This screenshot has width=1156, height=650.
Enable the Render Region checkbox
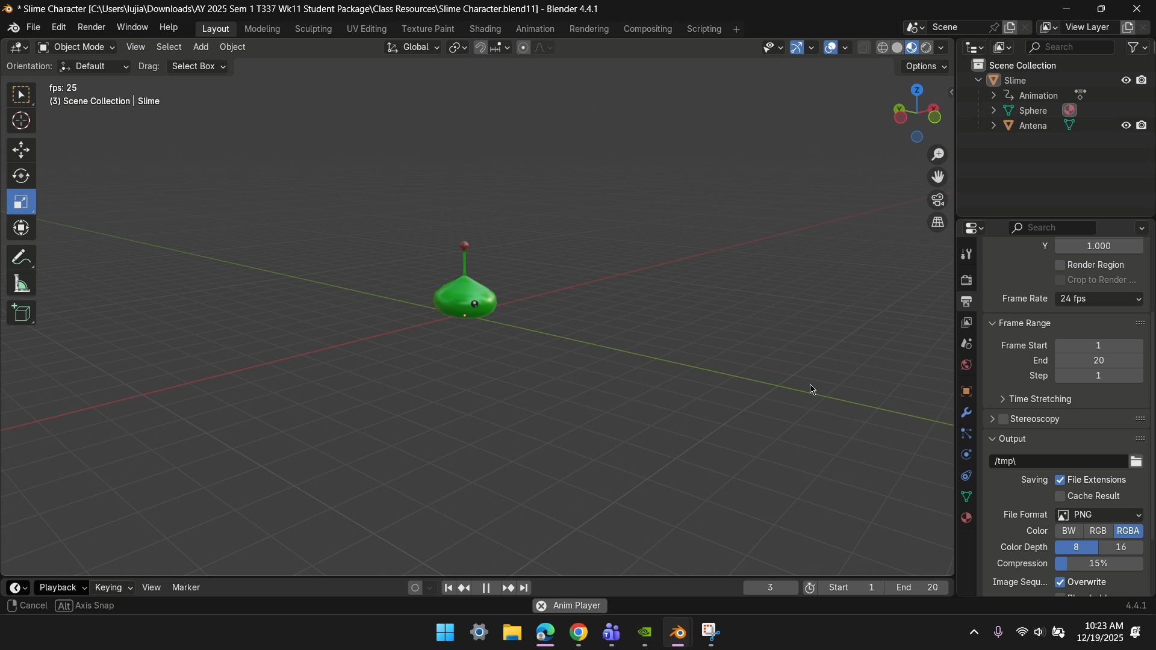click(1060, 265)
